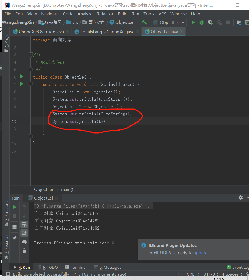The width and height of the screenshot is (249, 280).
Task: Close the ObjectLei.java editor tab
Action: point(182,31)
